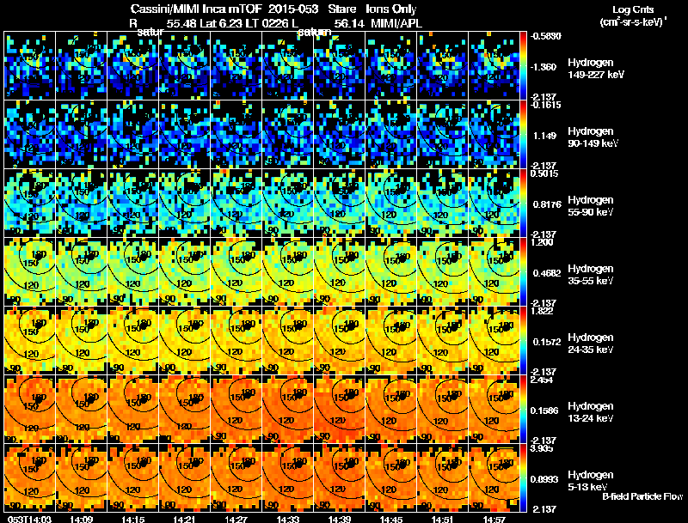
Task: Click the 55.48 radius value
Action: pos(181,23)
